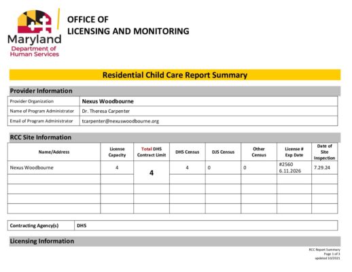Click the bold contract limit value 4
This screenshot has width=352, height=272.
152,173
